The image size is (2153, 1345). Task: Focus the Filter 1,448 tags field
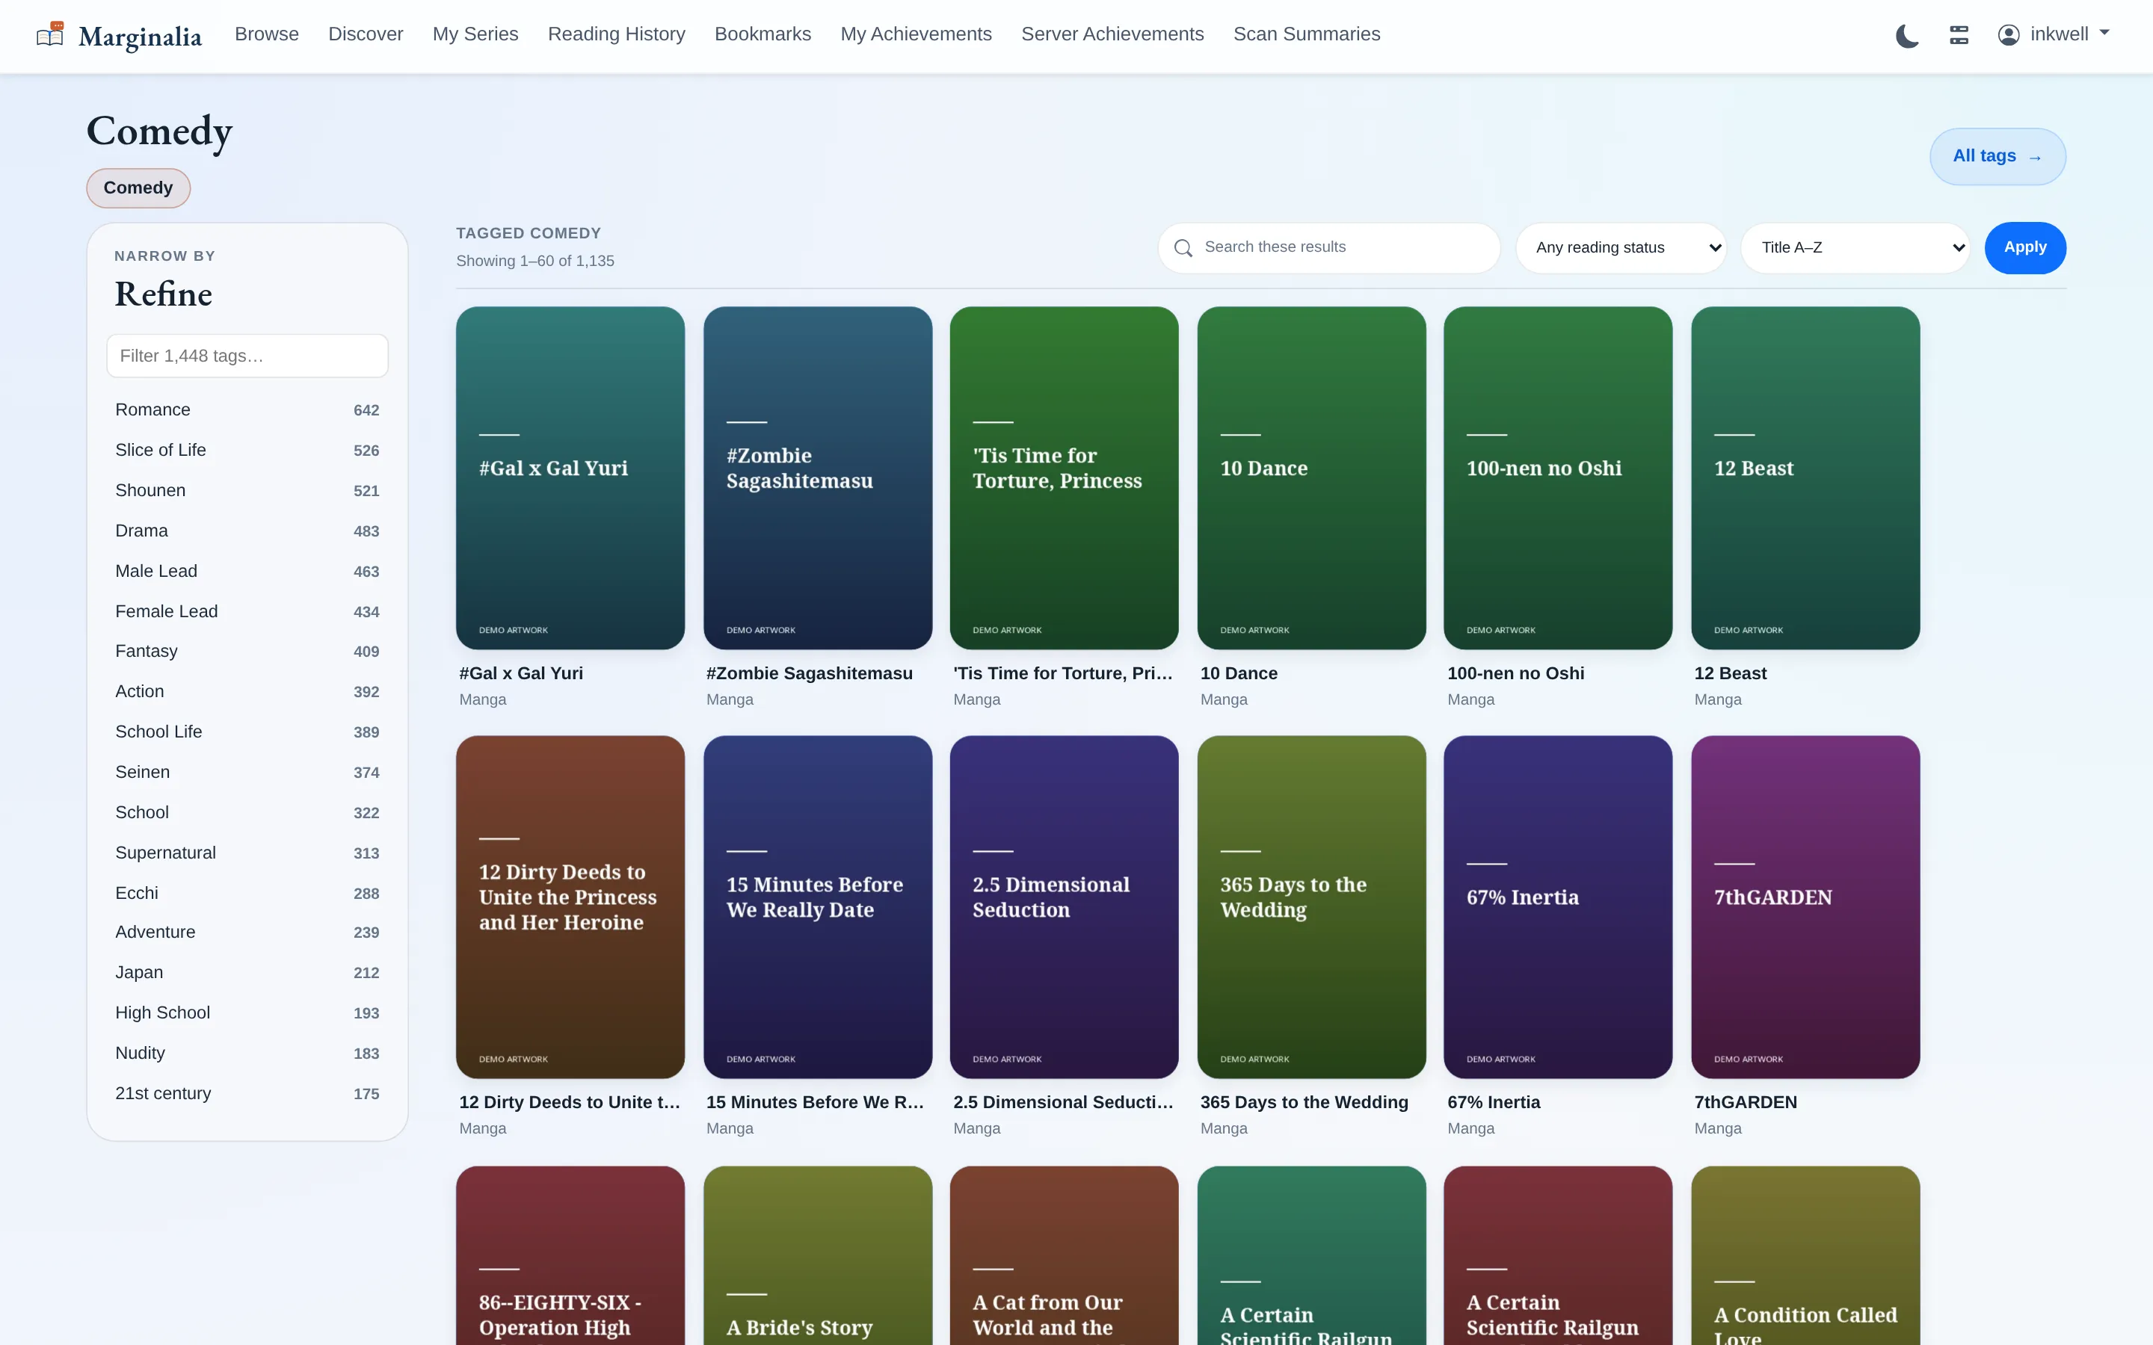coord(247,356)
